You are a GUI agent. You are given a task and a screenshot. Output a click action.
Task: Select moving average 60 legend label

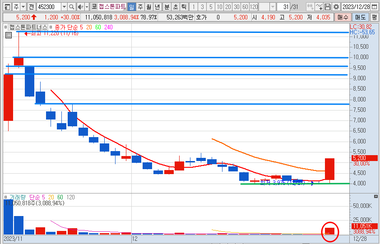[98, 27]
